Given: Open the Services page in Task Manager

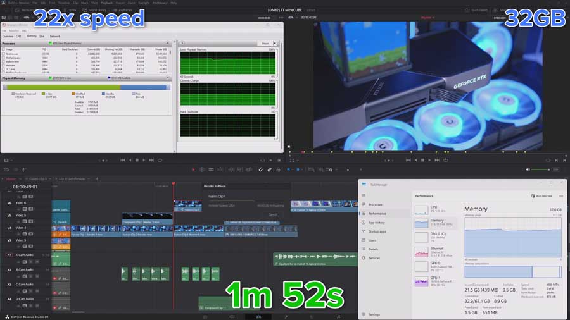Looking at the screenshot, I should pos(374,258).
